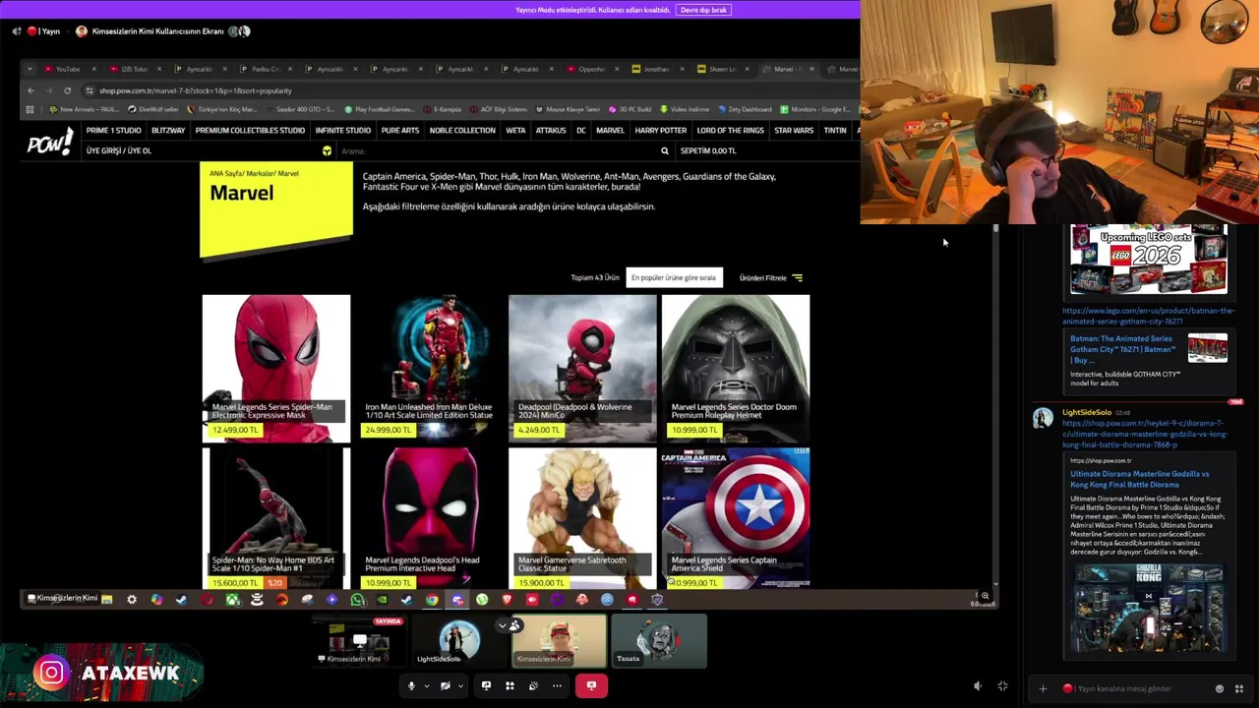Image resolution: width=1259 pixels, height=708 pixels.
Task: Click the Brave browser icon in streamed taskbar
Action: [x=508, y=599]
